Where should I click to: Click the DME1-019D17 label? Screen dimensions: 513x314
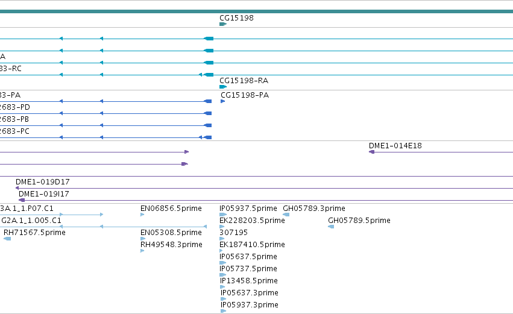[x=43, y=182]
